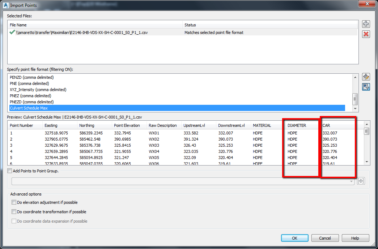Viewport: 378px width, 249px height.
Task: Click the File Name column header
Action: tap(95, 25)
